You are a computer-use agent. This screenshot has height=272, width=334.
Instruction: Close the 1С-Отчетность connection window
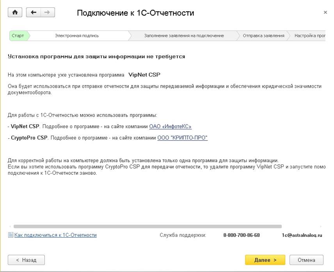pyautogui.click(x=325, y=13)
